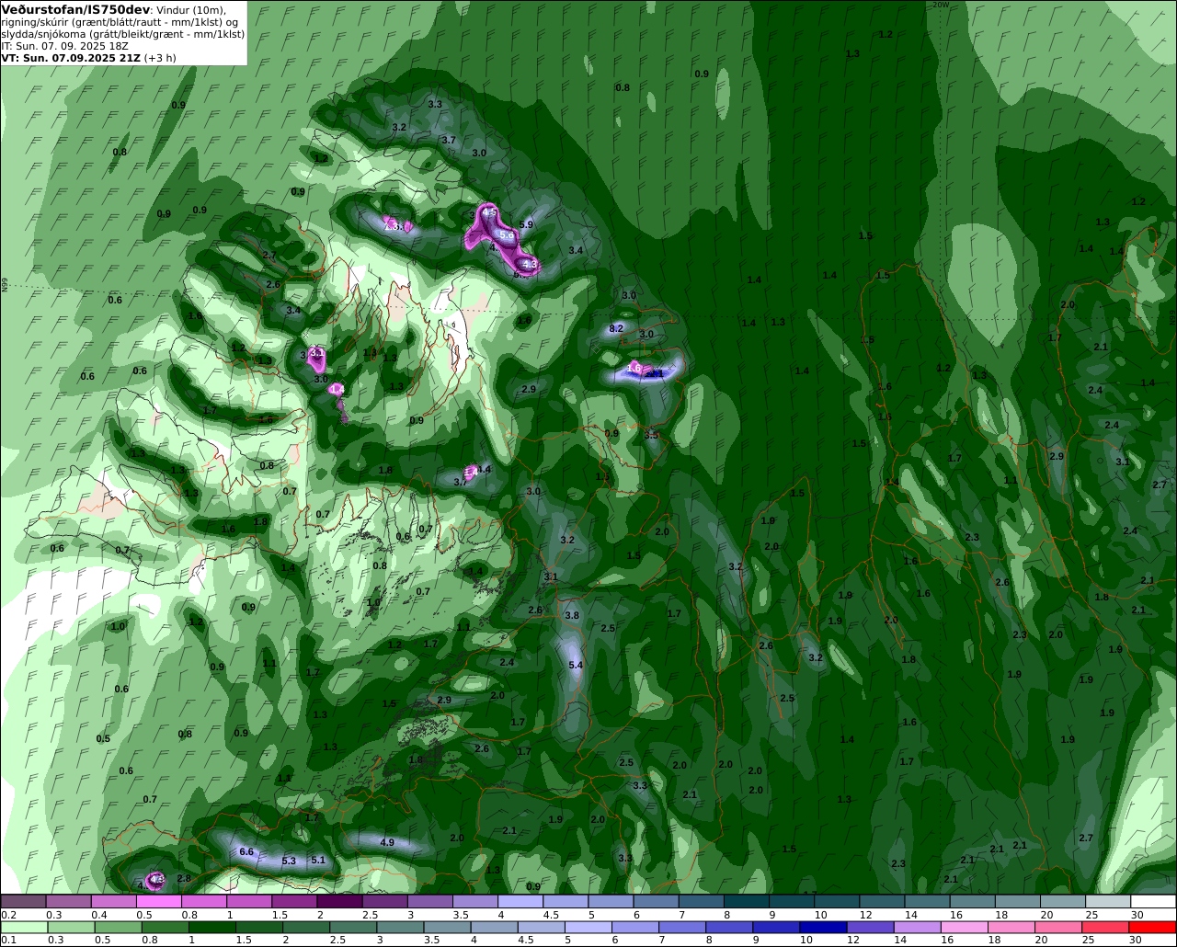The height and width of the screenshot is (947, 1177).
Task: Click the valid time 'VT: Sun. 07.09.2025 21Z'
Action: tap(71, 57)
